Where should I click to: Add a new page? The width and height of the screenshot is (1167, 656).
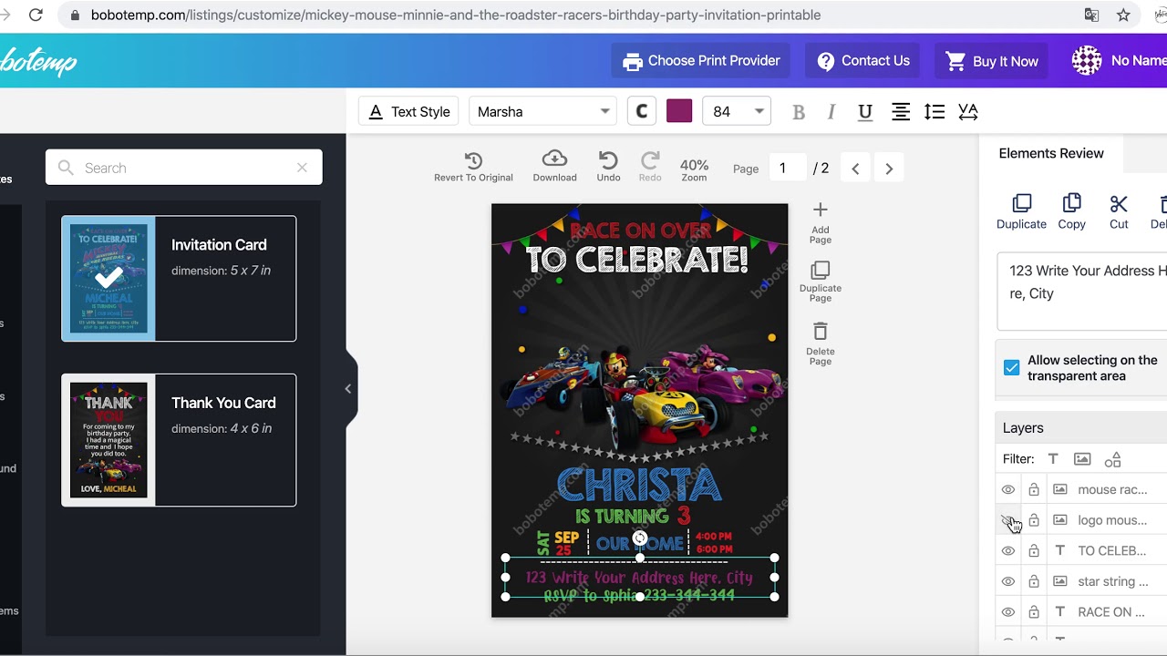point(821,223)
